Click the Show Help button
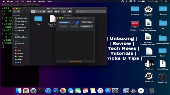 87,22
